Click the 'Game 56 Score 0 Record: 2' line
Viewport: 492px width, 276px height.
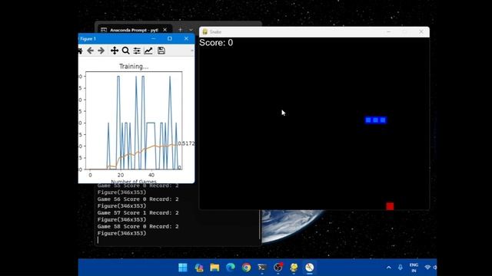pyautogui.click(x=138, y=199)
